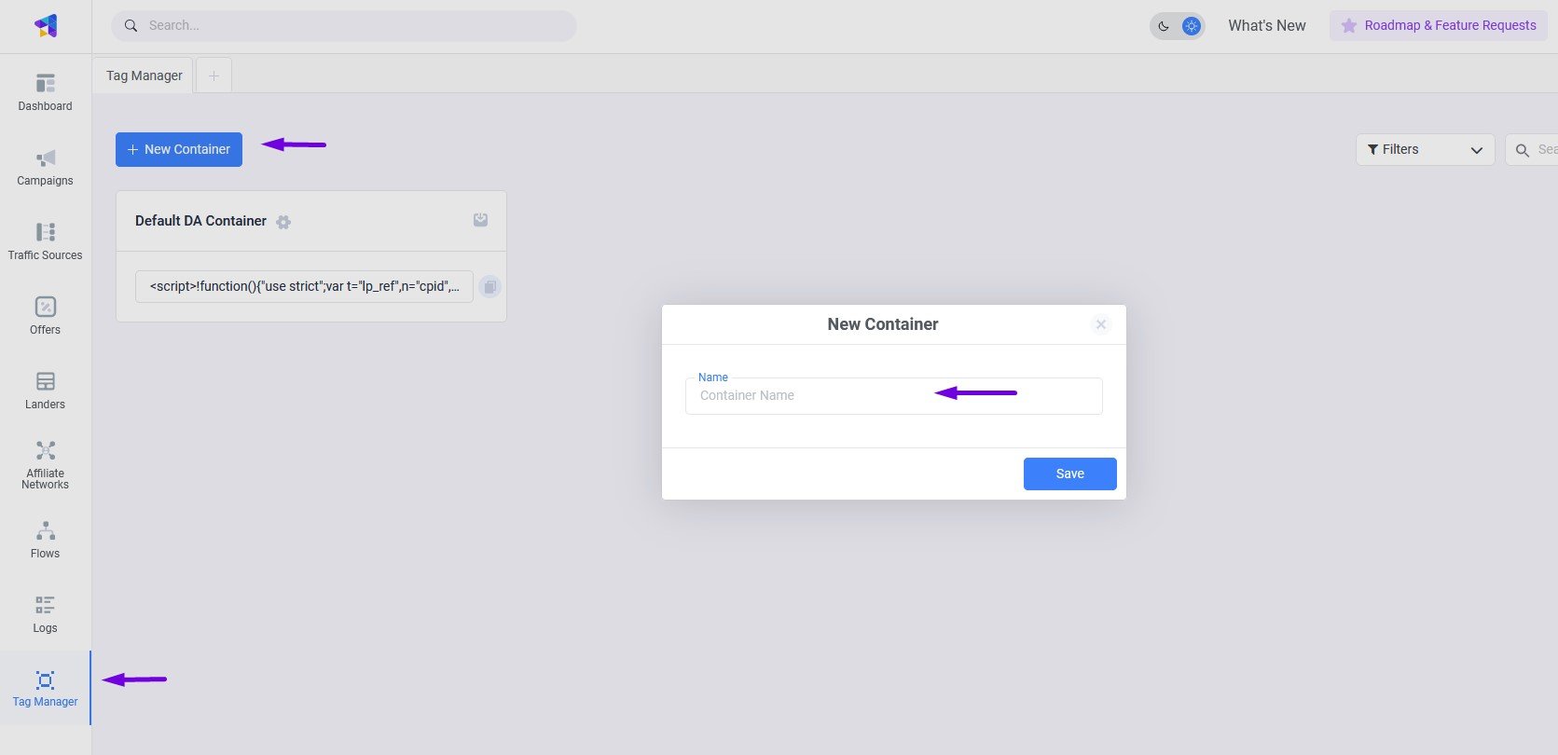Click the star icon beside Roadmap
Screen dimensions: 1558x755
[1349, 26]
